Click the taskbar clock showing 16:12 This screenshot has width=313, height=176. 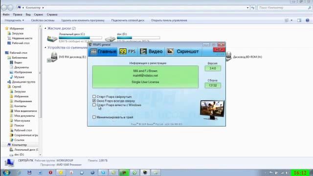point(300,173)
